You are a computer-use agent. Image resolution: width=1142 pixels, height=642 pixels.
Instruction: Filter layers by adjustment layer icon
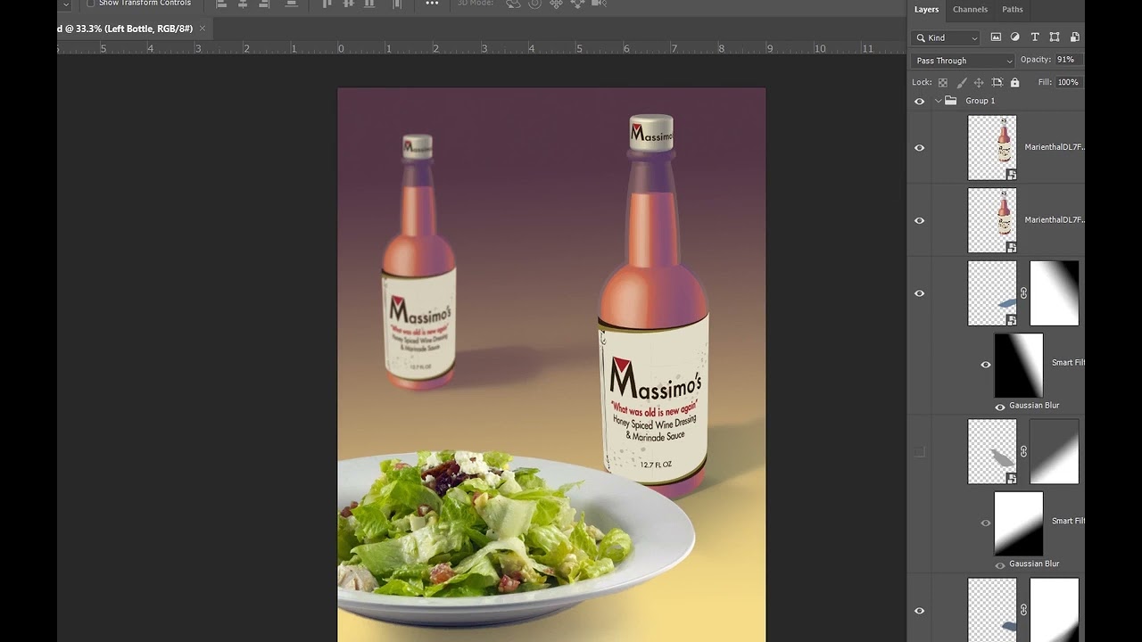(1015, 37)
